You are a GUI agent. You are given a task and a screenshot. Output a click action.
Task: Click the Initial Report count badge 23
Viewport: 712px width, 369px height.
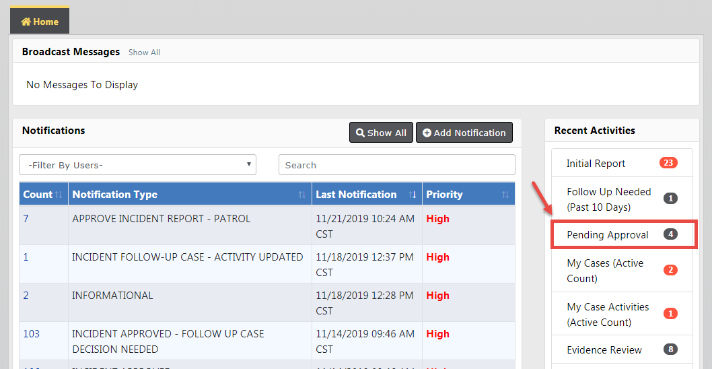click(x=668, y=163)
